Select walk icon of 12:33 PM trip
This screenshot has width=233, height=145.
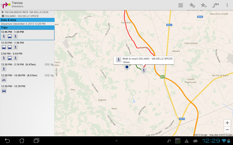click(x=15, y=47)
